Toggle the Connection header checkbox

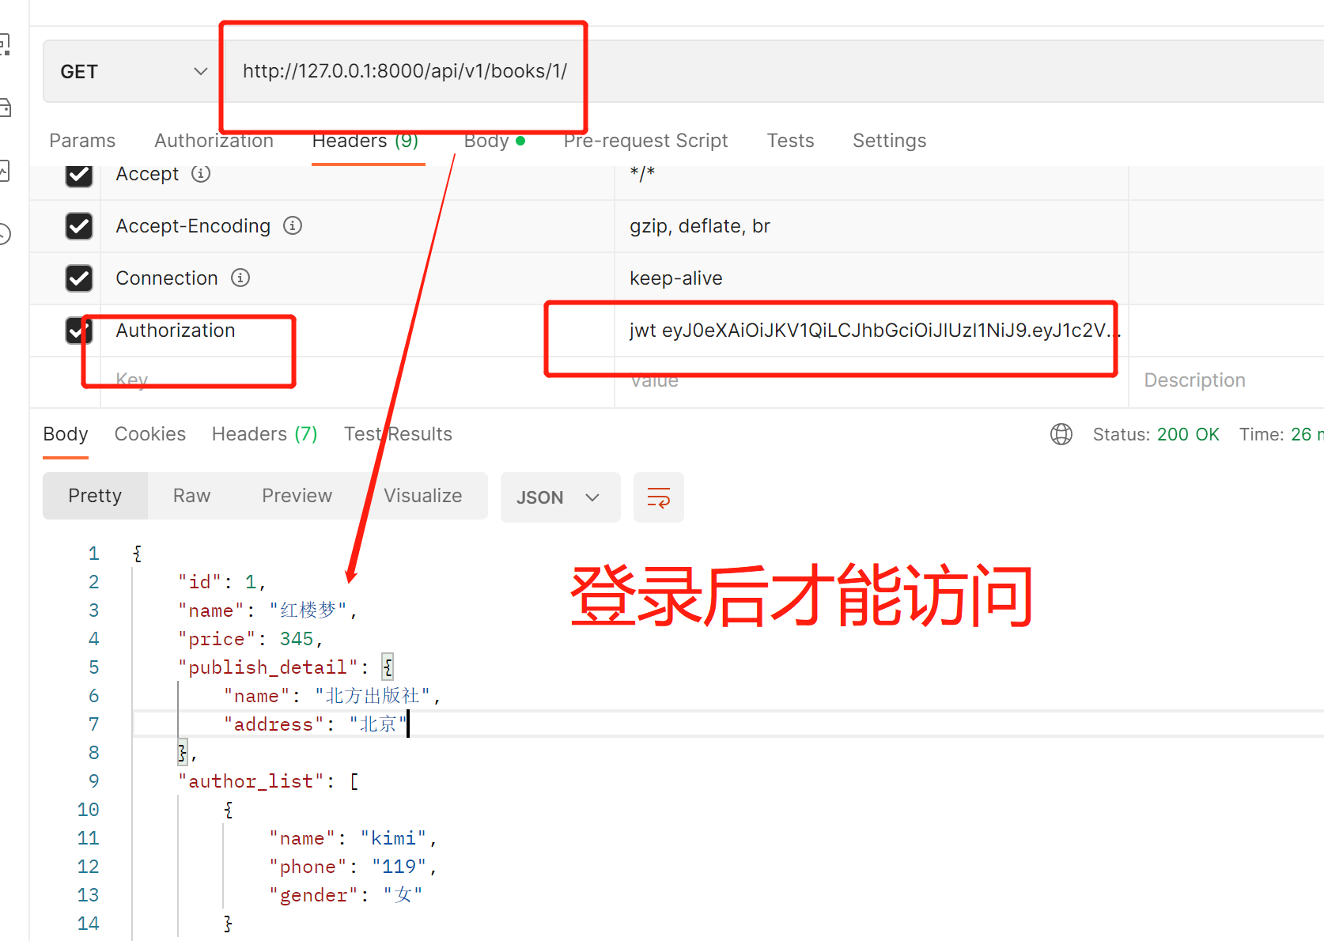79,278
